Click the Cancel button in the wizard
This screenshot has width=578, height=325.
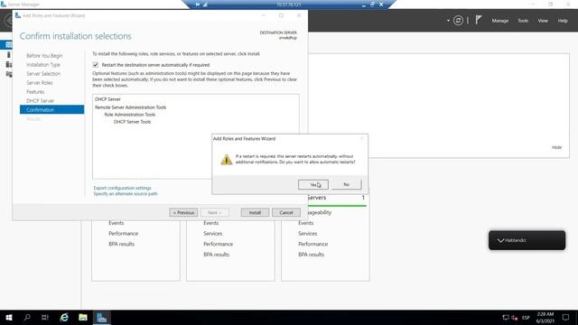pos(286,213)
